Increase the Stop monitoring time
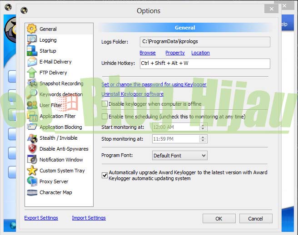Viewport: 298px width, 235px height. coord(203,137)
